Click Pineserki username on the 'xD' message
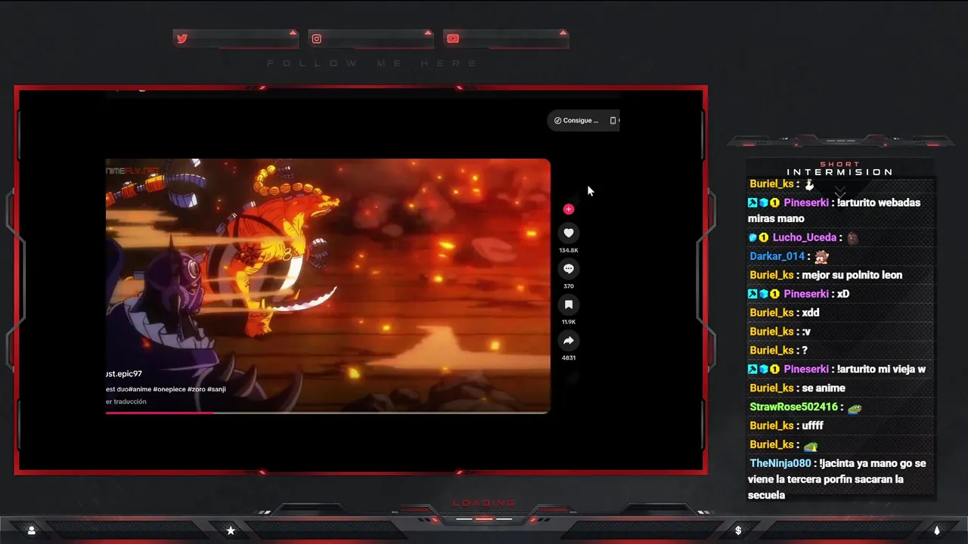This screenshot has height=544, width=968. (806, 294)
